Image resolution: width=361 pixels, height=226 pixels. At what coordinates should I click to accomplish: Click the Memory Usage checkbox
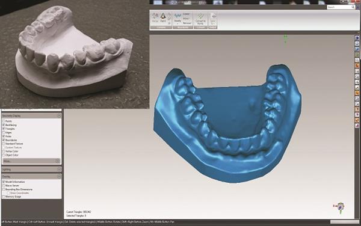[x=4, y=197]
